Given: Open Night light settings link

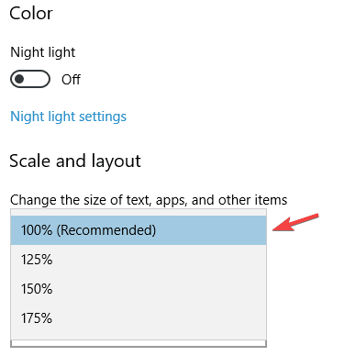Looking at the screenshot, I should point(68,117).
